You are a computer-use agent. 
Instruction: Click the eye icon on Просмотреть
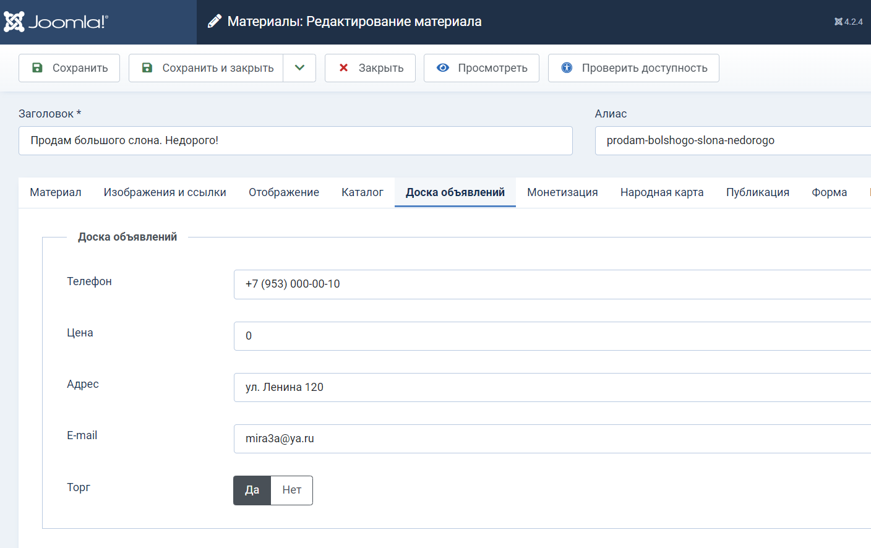point(443,68)
